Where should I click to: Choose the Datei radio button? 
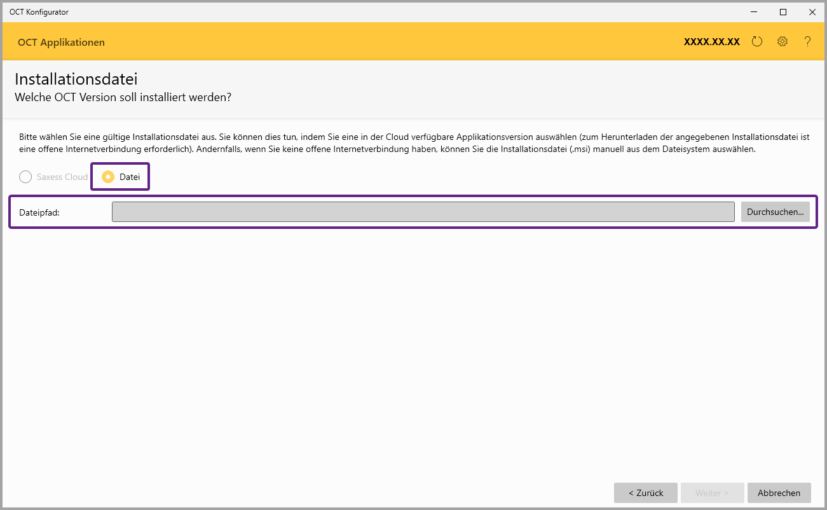(109, 177)
